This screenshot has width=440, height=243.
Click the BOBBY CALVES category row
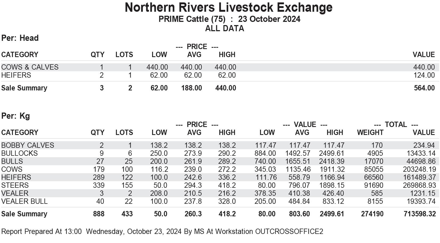click(220, 145)
